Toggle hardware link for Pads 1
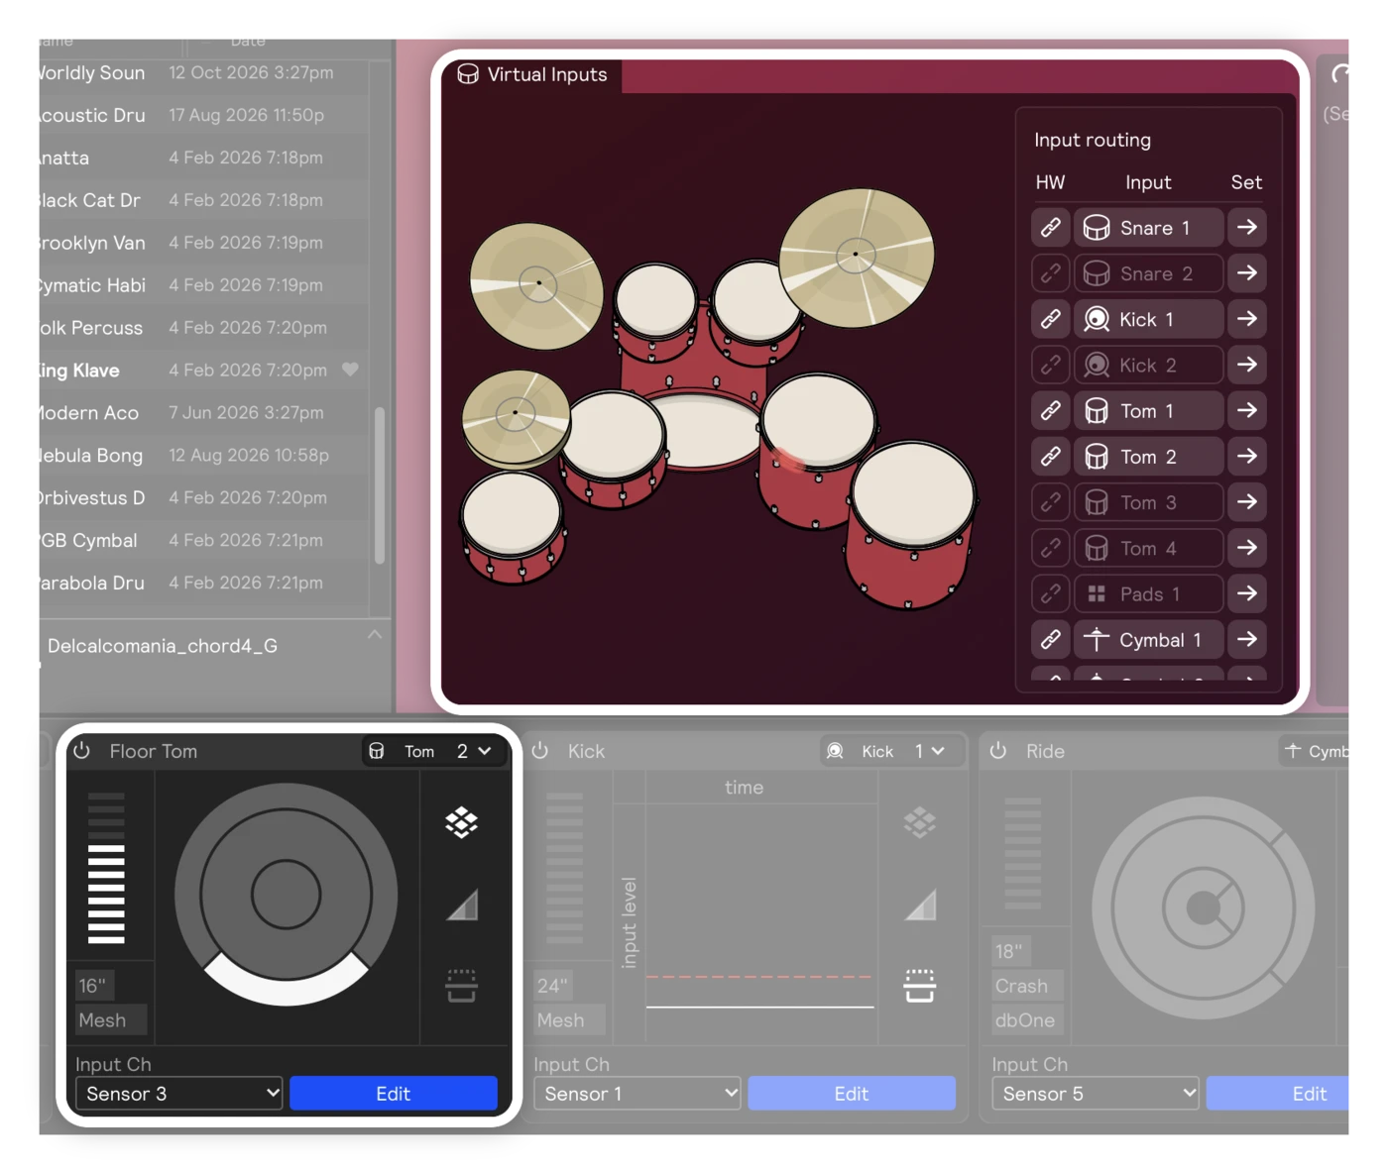Screen dimensions: 1388x1174 click(x=1050, y=593)
